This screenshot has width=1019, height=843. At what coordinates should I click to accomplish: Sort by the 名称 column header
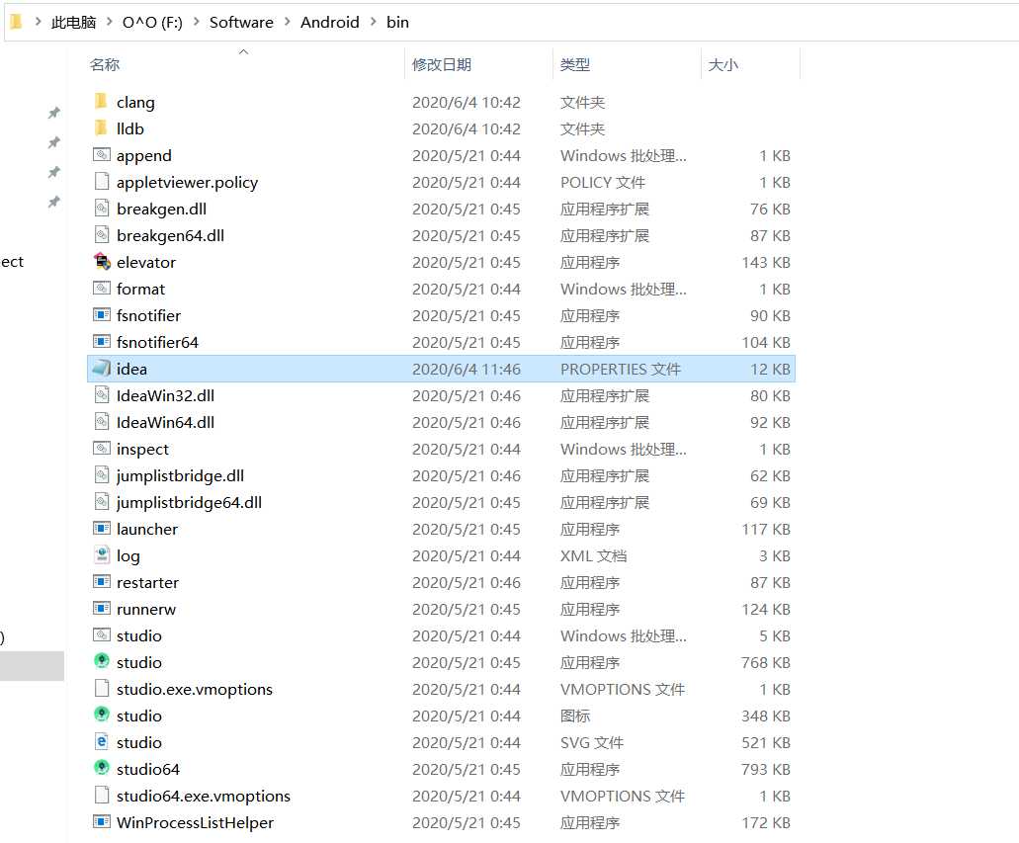pos(105,64)
